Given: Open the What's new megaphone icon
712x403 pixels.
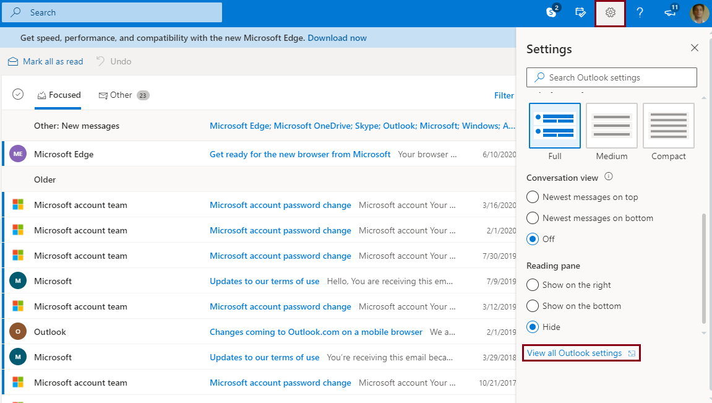Looking at the screenshot, I should coord(670,12).
